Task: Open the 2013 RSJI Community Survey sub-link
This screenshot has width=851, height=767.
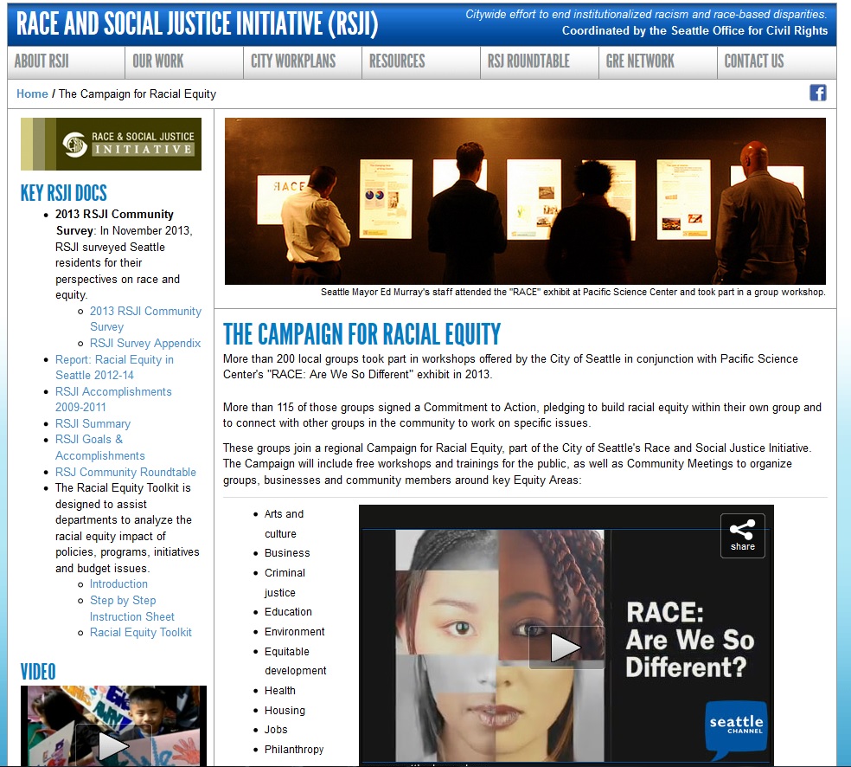Action: pyautogui.click(x=145, y=319)
